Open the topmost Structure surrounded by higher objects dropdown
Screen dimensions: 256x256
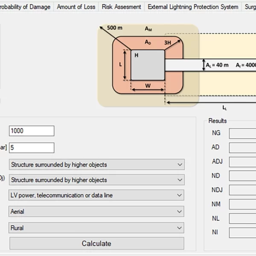[x=96, y=165]
